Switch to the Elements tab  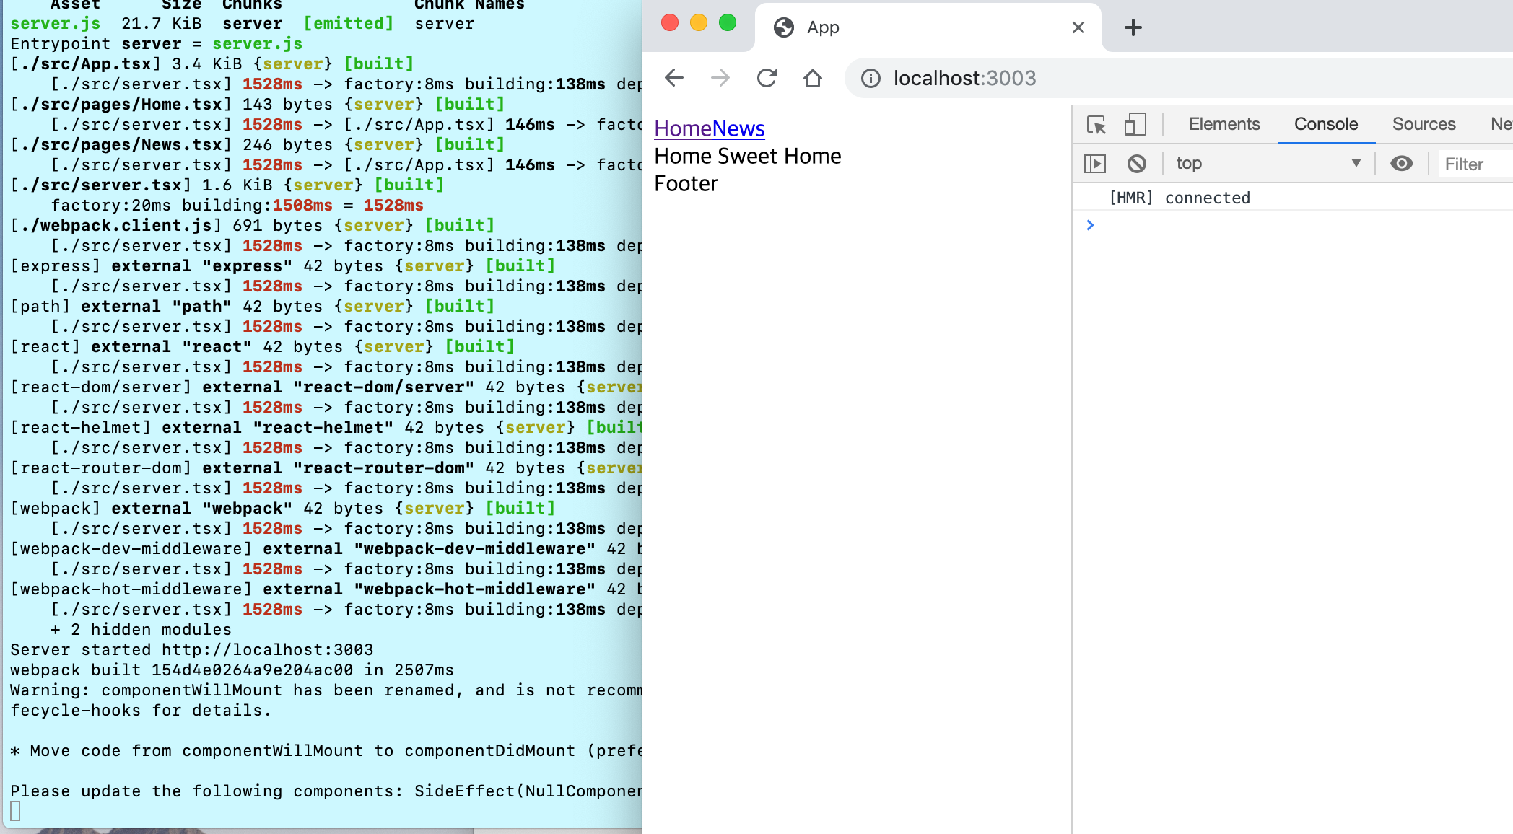pos(1224,124)
